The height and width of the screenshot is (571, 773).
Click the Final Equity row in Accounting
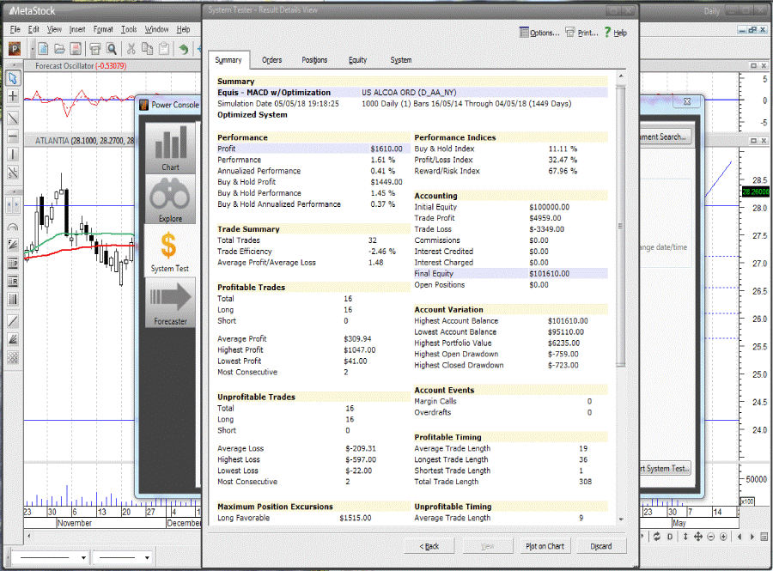coord(511,274)
